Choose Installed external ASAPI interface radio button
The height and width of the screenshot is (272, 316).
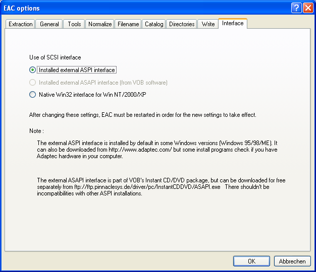pos(33,82)
